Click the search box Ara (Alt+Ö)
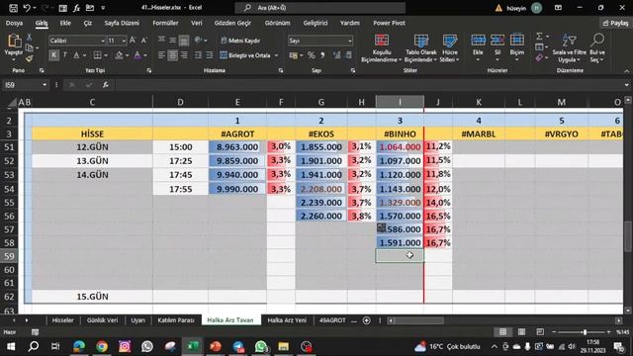633x356 pixels. [320, 8]
